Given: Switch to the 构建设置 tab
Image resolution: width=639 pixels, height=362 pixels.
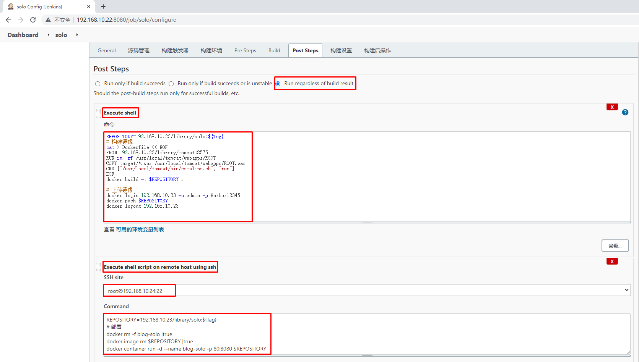Looking at the screenshot, I should coord(341,50).
